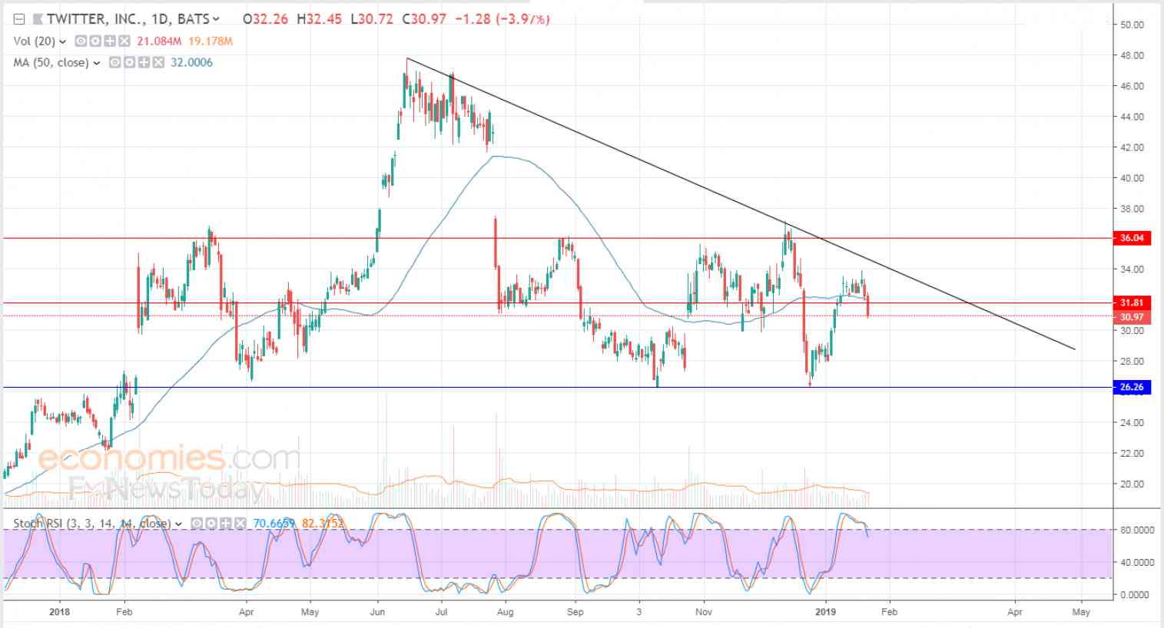This screenshot has height=628, width=1164.
Task: Click the Stoch RSI value 82.3152
Action: 323,524
